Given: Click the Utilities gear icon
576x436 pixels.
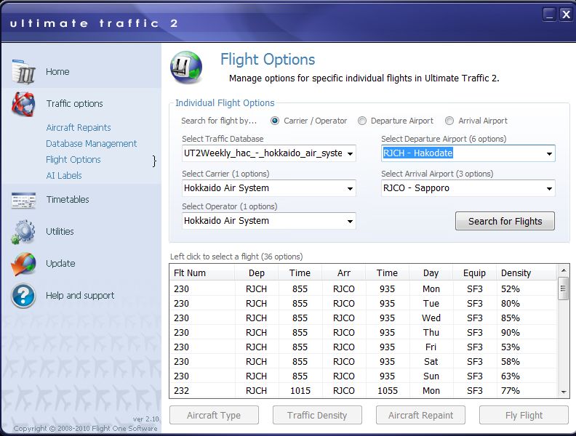Looking at the screenshot, I should coord(23,232).
